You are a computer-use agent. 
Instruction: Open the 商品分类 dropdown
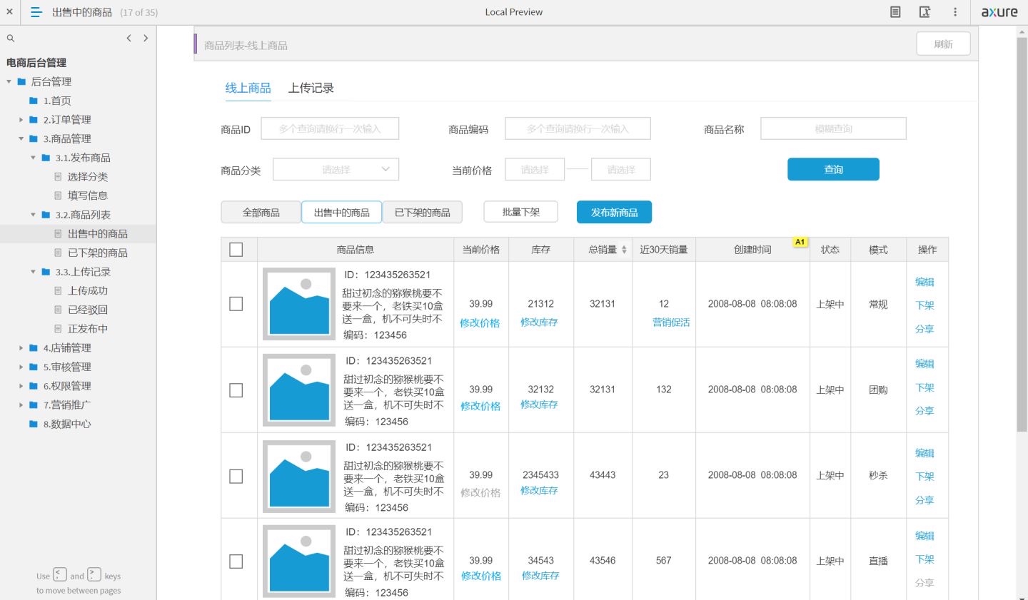click(x=336, y=169)
